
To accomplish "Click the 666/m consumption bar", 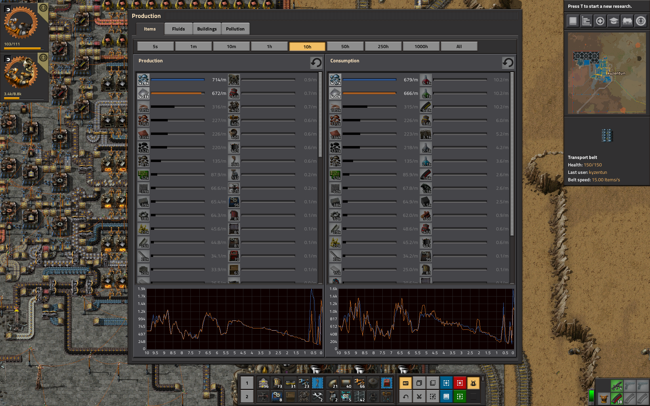I will tap(369, 93).
